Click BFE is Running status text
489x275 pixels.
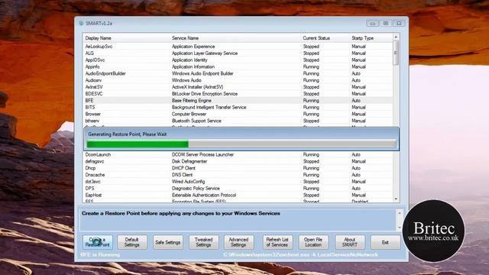click(x=100, y=254)
